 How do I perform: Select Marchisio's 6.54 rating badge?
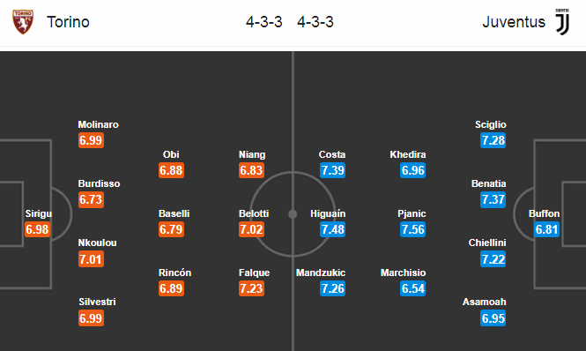click(413, 288)
